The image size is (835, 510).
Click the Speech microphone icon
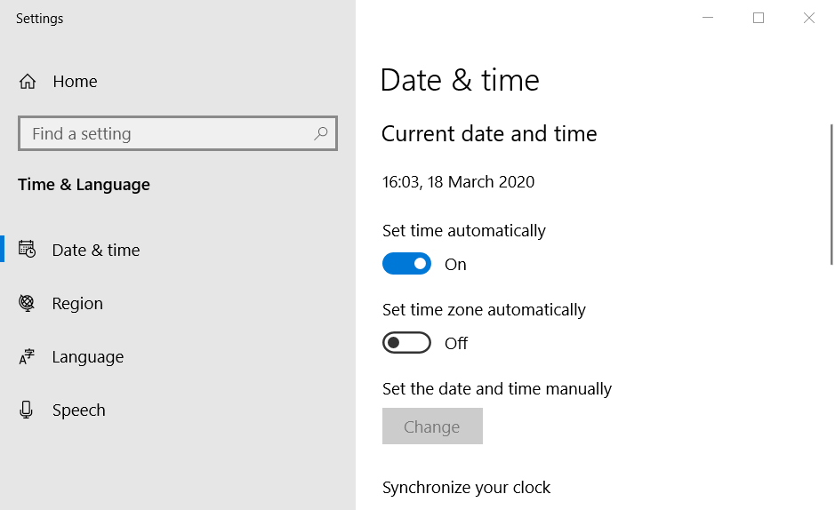pos(26,410)
